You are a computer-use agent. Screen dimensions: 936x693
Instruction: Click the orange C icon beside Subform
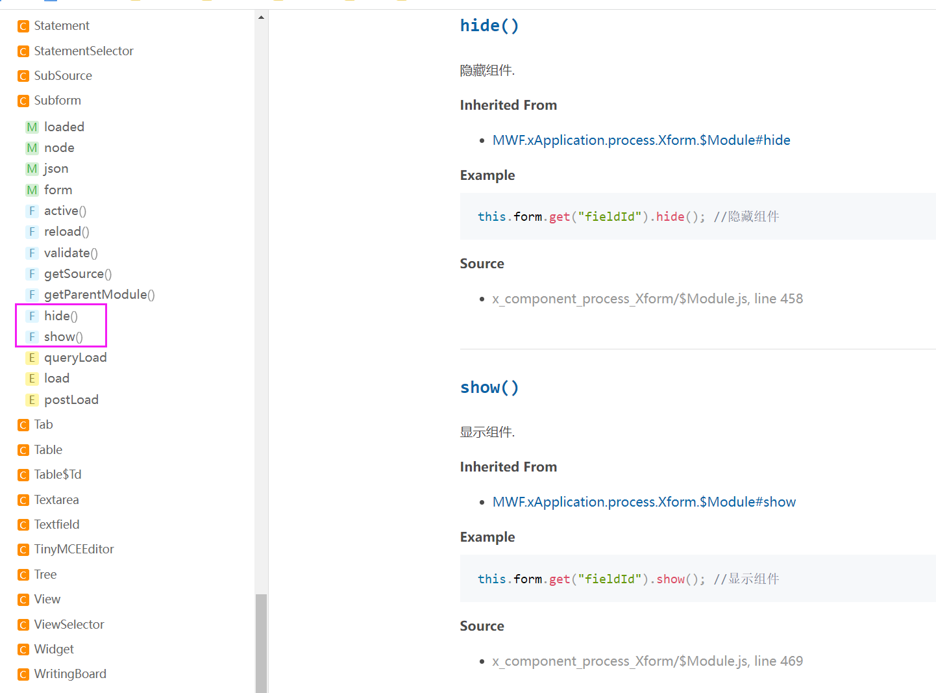[x=23, y=101]
